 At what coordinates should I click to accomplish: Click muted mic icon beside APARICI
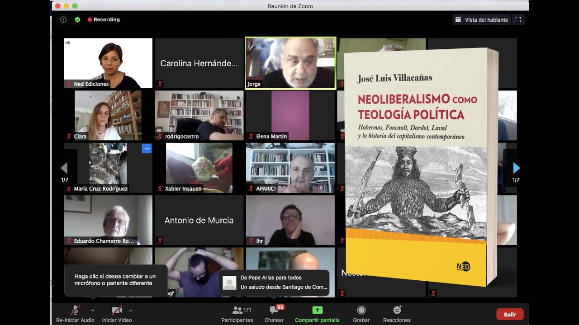click(252, 189)
